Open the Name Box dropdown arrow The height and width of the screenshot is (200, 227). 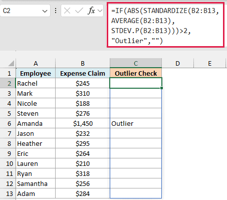click(45, 11)
